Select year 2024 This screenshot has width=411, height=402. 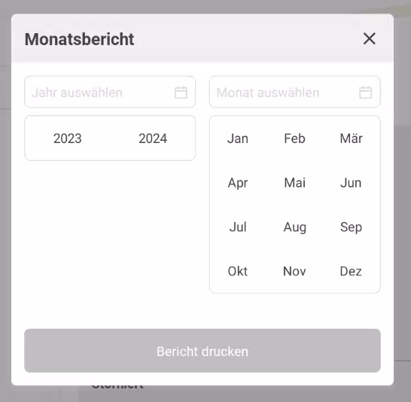point(153,139)
